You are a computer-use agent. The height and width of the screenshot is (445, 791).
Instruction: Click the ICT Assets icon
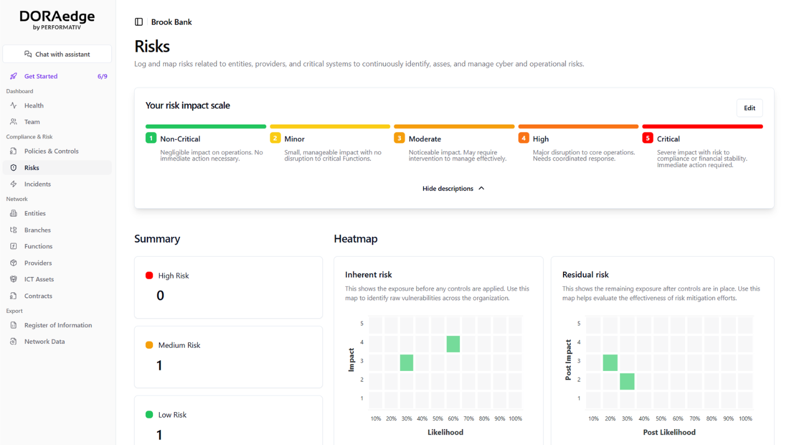point(13,279)
